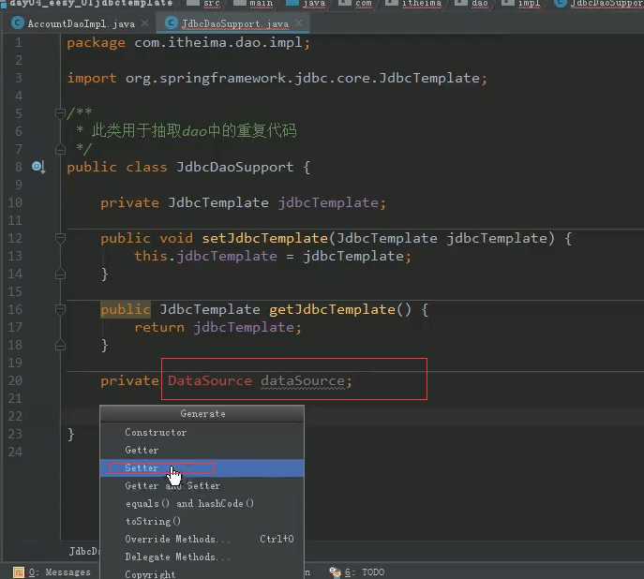644x579 pixels.
Task: Click the DataSource type on line 20
Action: point(209,380)
